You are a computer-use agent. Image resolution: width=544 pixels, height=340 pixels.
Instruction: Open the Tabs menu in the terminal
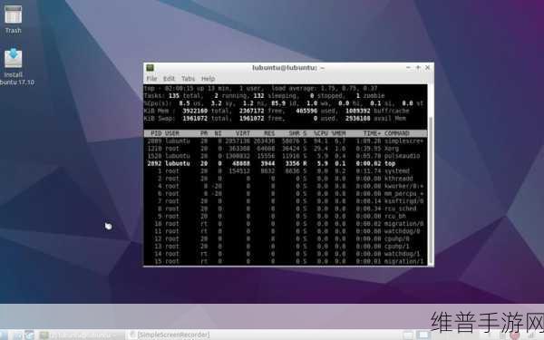[x=188, y=79]
